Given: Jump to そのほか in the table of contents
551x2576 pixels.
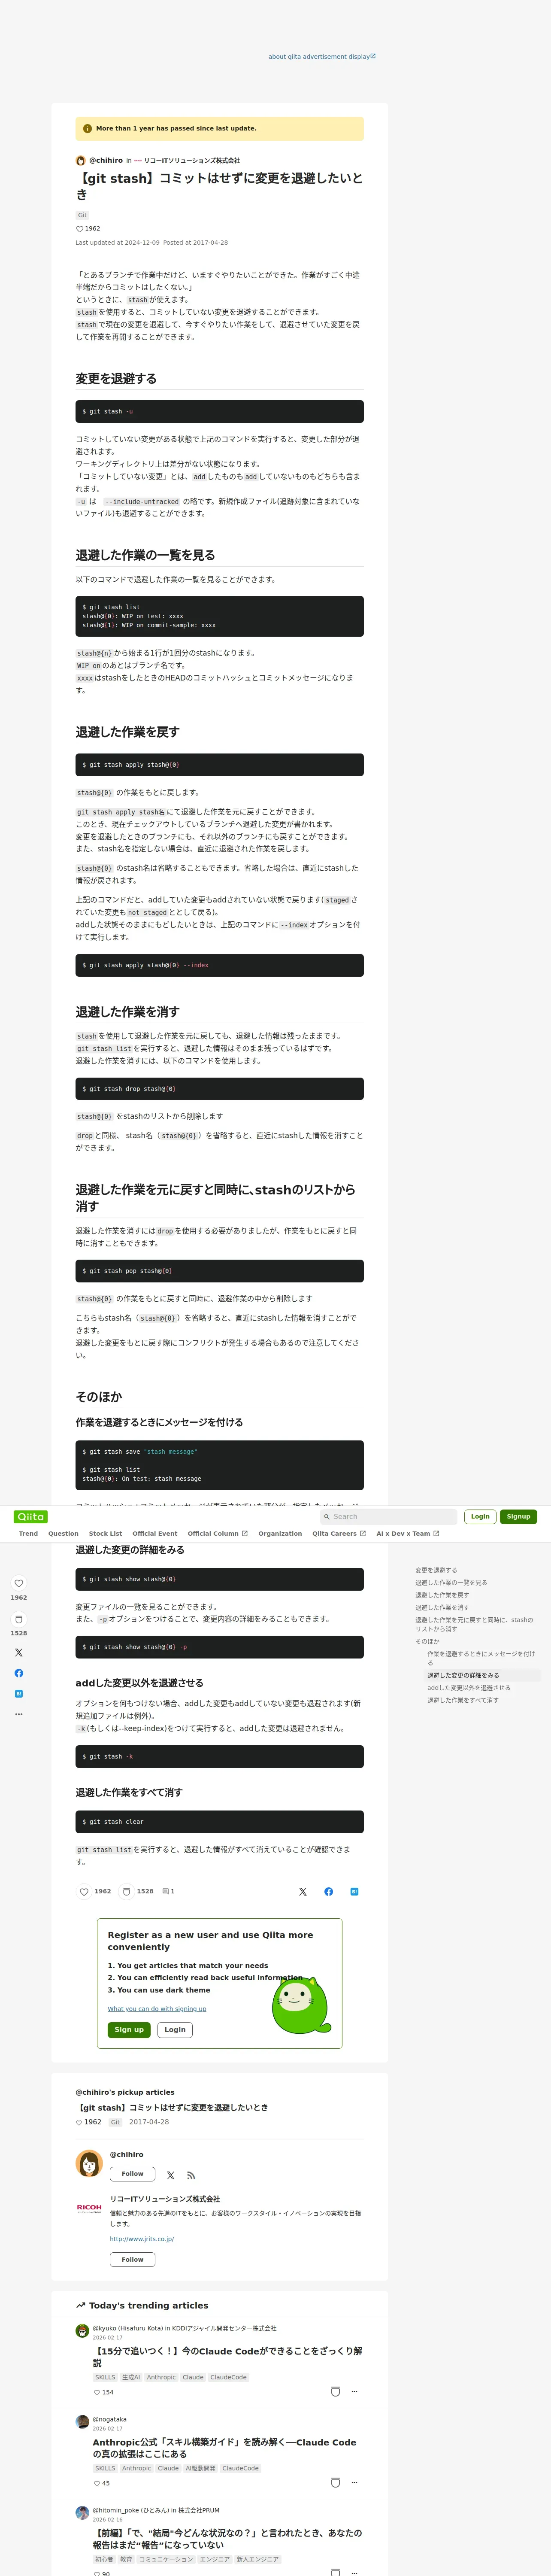Looking at the screenshot, I should click(427, 1641).
